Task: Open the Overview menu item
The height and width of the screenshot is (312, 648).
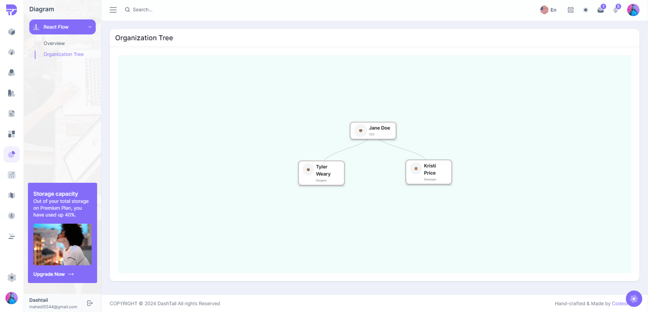Action: point(54,43)
